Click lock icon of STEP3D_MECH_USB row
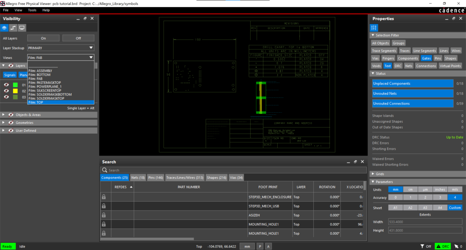 click(x=104, y=206)
